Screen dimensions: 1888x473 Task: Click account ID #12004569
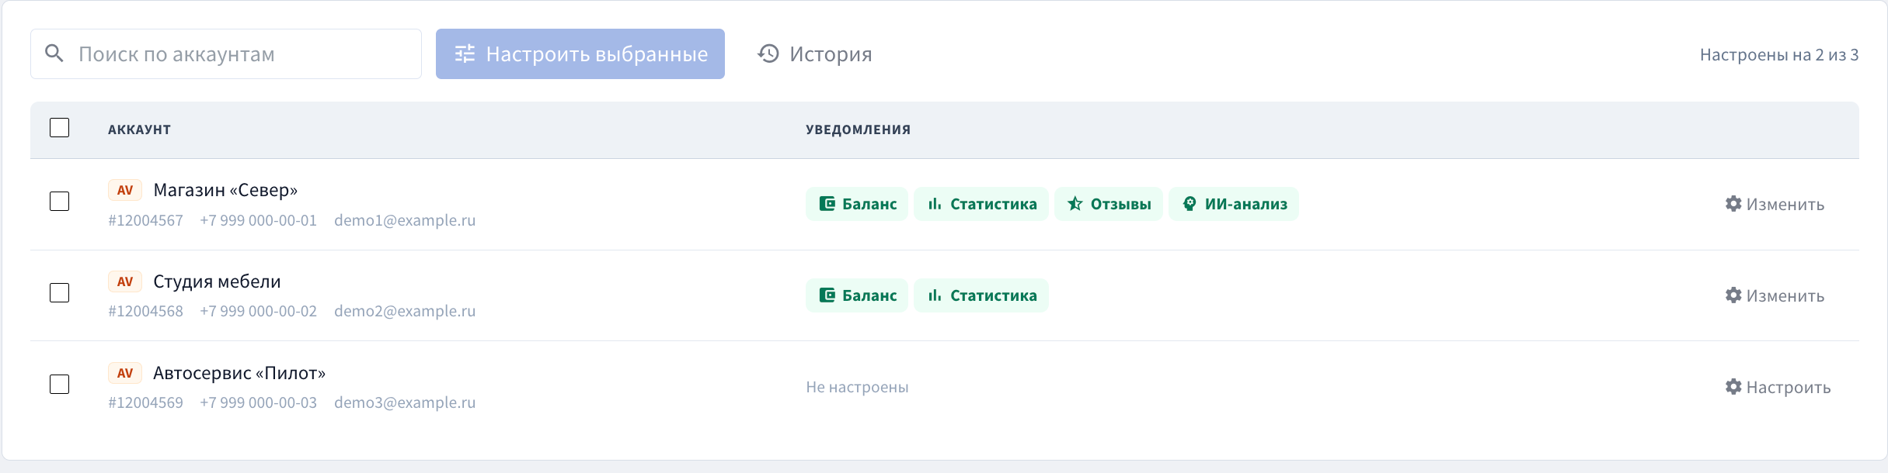[145, 402]
